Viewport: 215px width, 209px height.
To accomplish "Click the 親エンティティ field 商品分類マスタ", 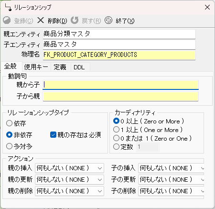I will (119, 34).
